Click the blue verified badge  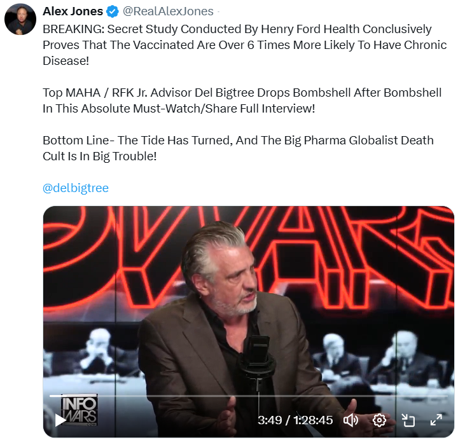pyautogui.click(x=113, y=11)
